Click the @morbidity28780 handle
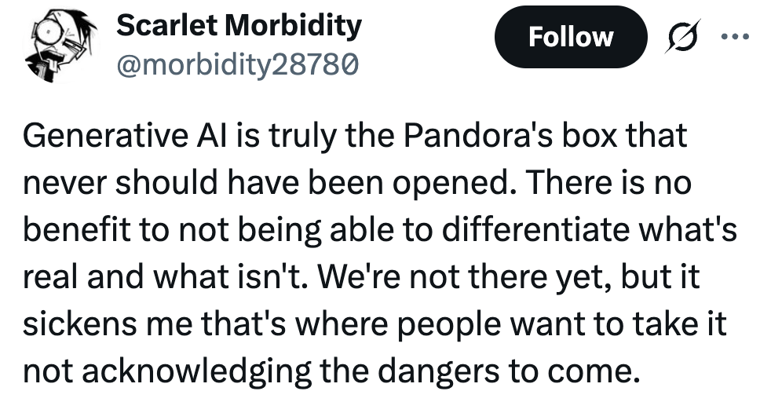Screen dimensions: 760x402 [x=238, y=61]
